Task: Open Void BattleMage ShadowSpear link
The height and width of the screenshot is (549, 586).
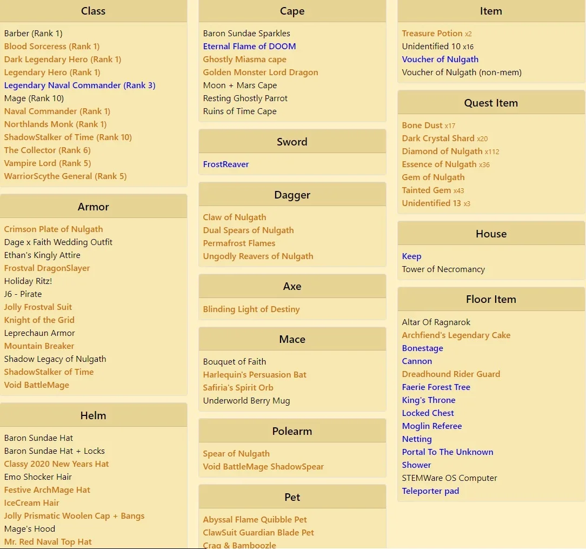Action: point(263,467)
